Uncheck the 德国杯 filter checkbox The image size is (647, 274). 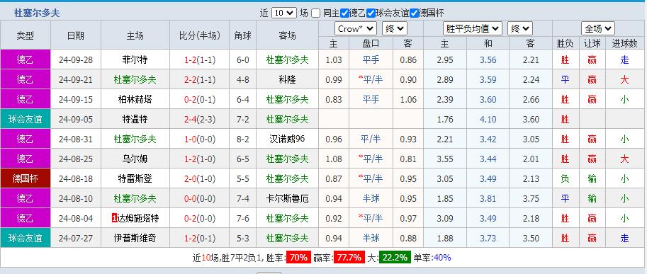point(415,13)
